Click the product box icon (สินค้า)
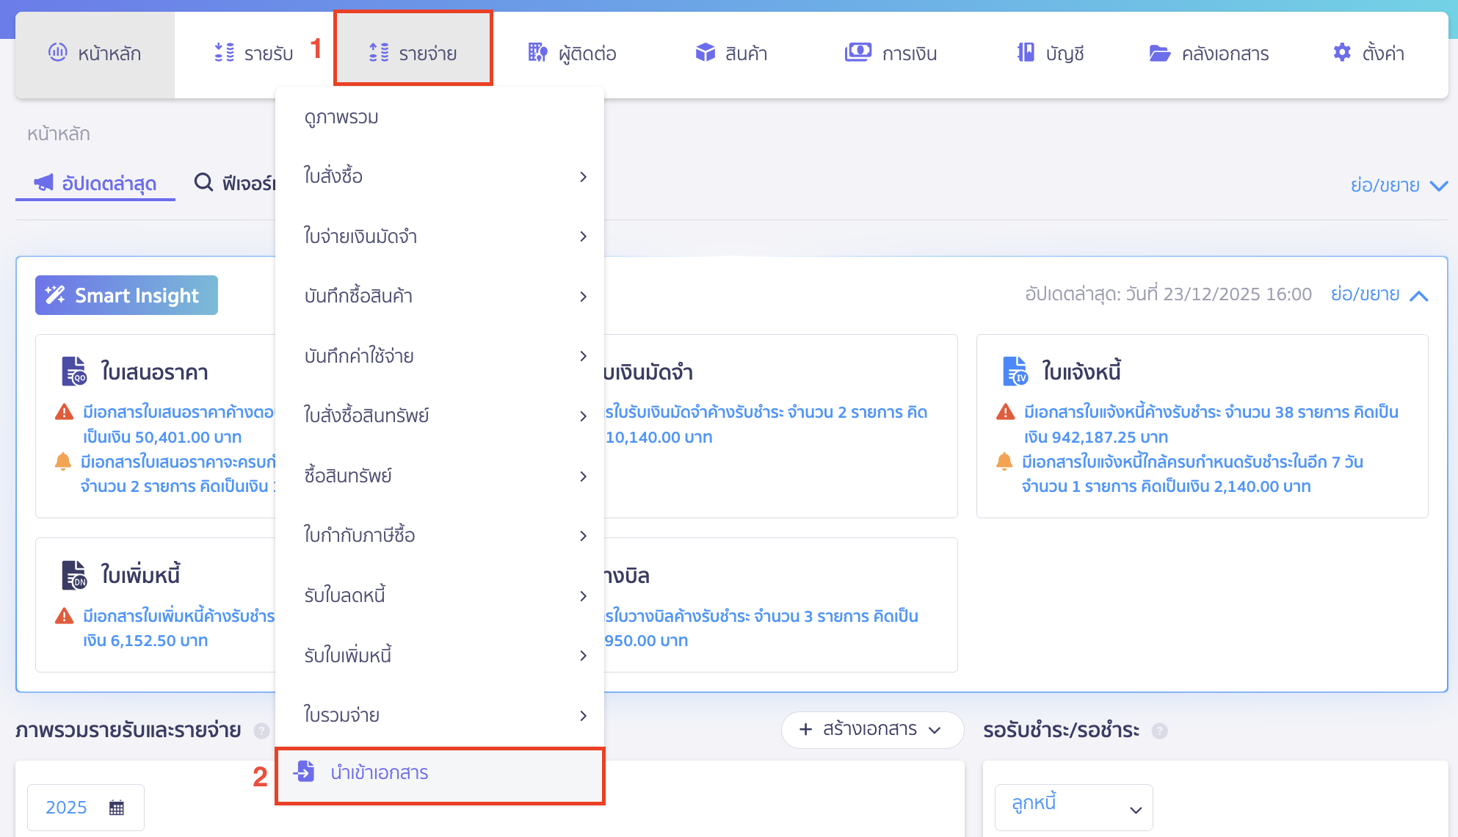This screenshot has width=1458, height=837. tap(705, 53)
